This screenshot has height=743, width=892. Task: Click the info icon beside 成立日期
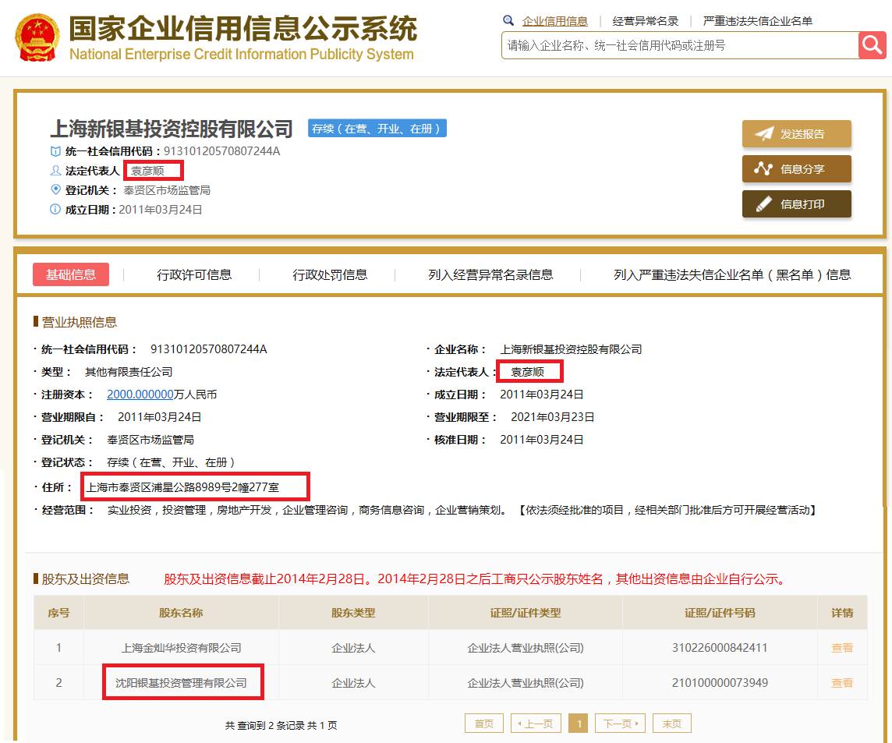55,210
